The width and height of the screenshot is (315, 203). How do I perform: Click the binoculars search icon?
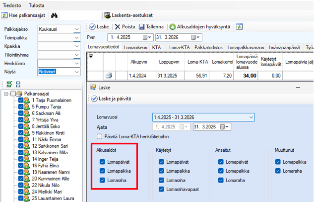(x=55, y=15)
